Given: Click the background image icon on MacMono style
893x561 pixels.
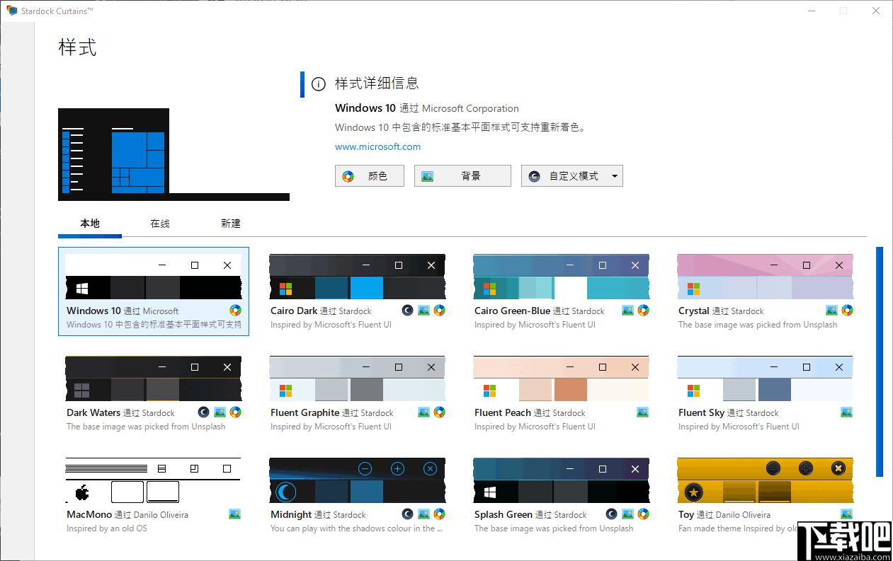Looking at the screenshot, I should click(235, 514).
